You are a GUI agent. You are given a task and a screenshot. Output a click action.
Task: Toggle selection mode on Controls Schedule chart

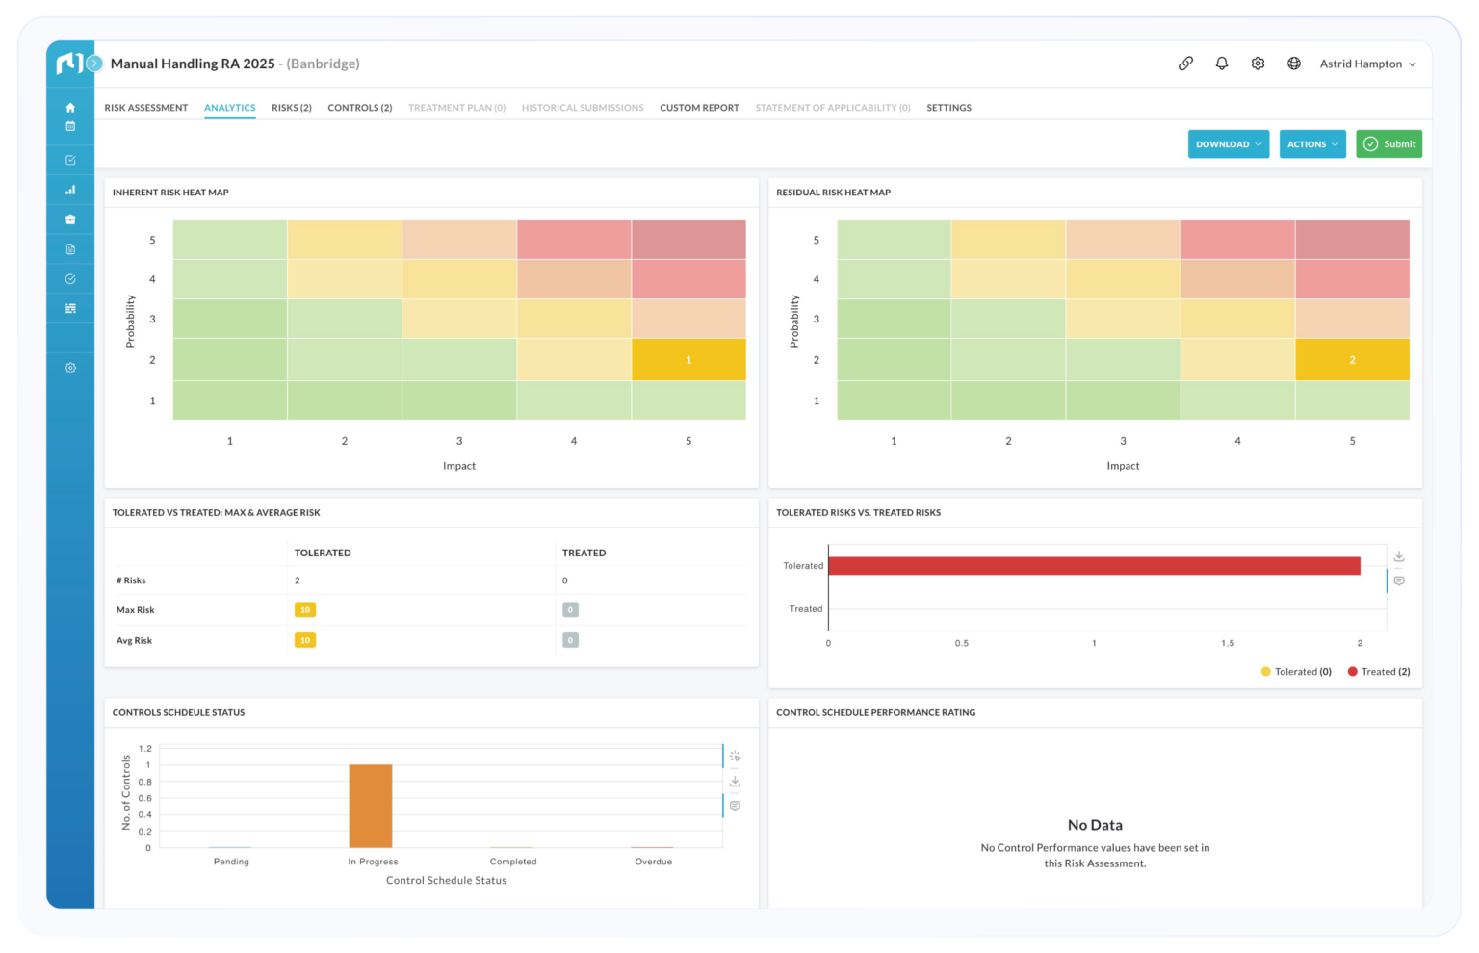[735, 757]
